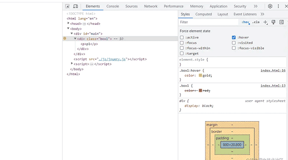The image size is (288, 160).
Task: Open the DevTools three-dot menu
Action: [x=278, y=6]
